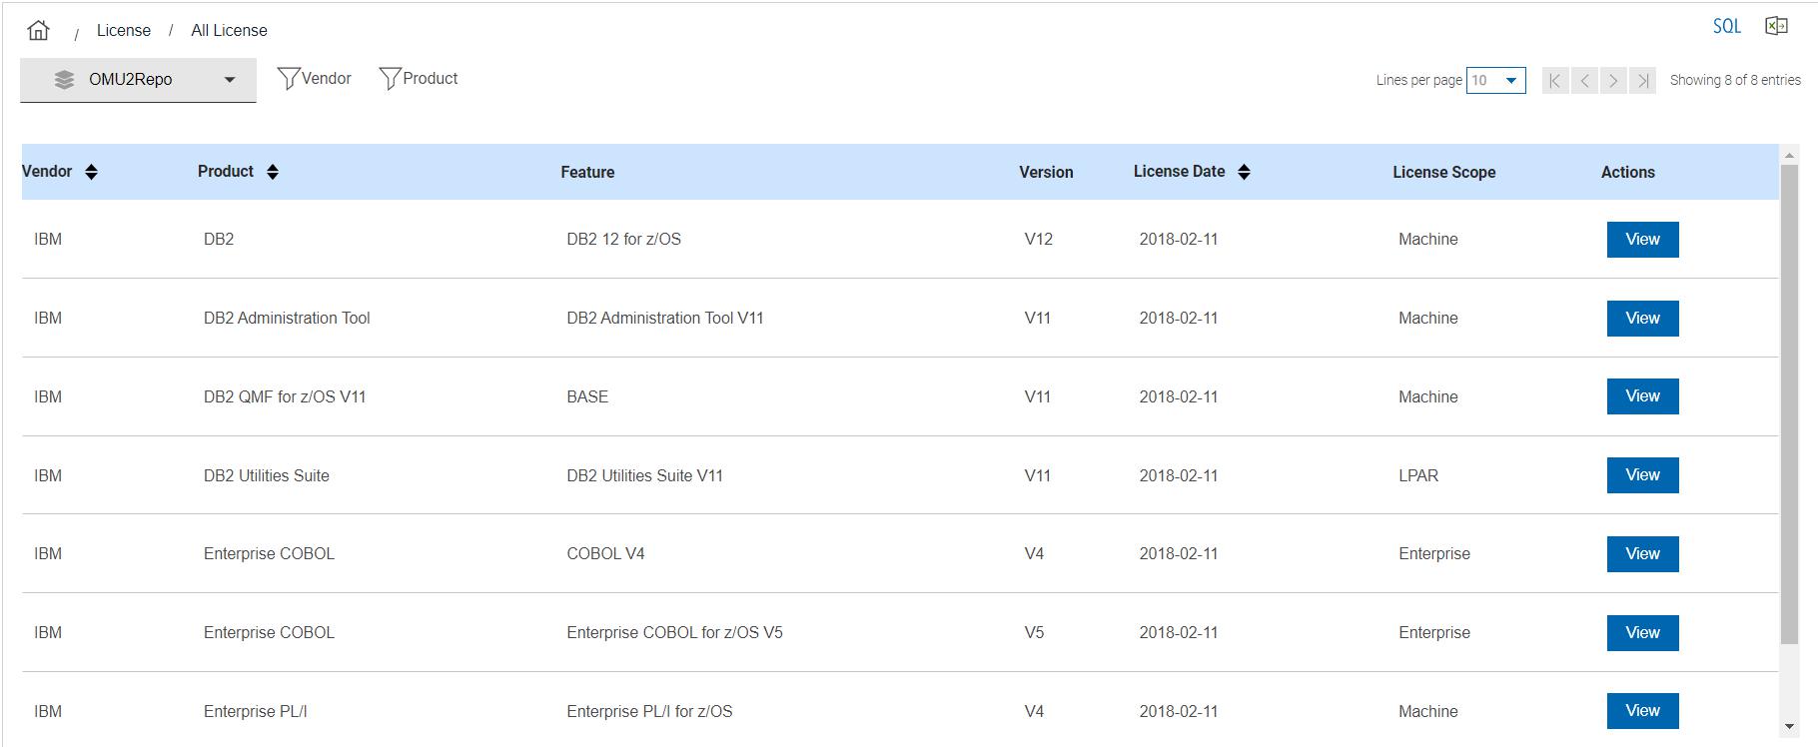Click the home icon in breadcrumb
Screen dimensions: 1818x747
tap(38, 30)
